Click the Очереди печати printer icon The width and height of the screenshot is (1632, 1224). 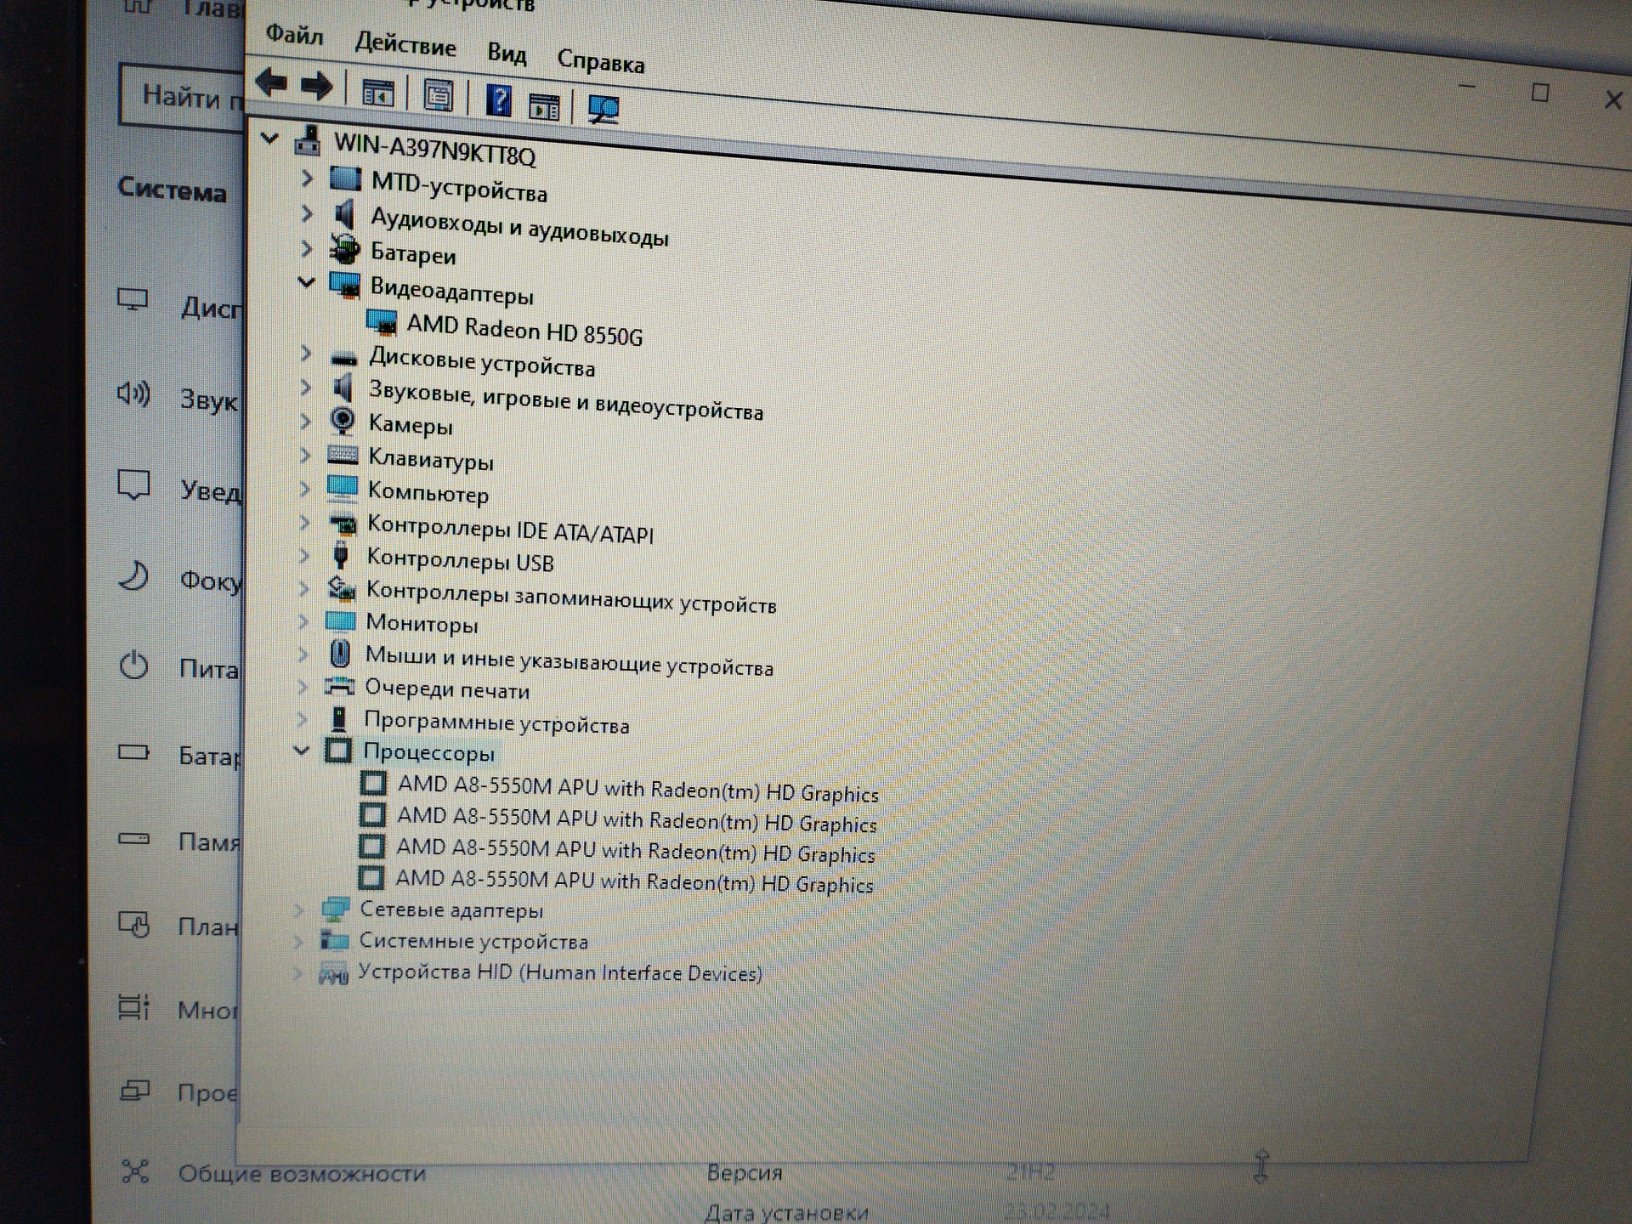340,685
